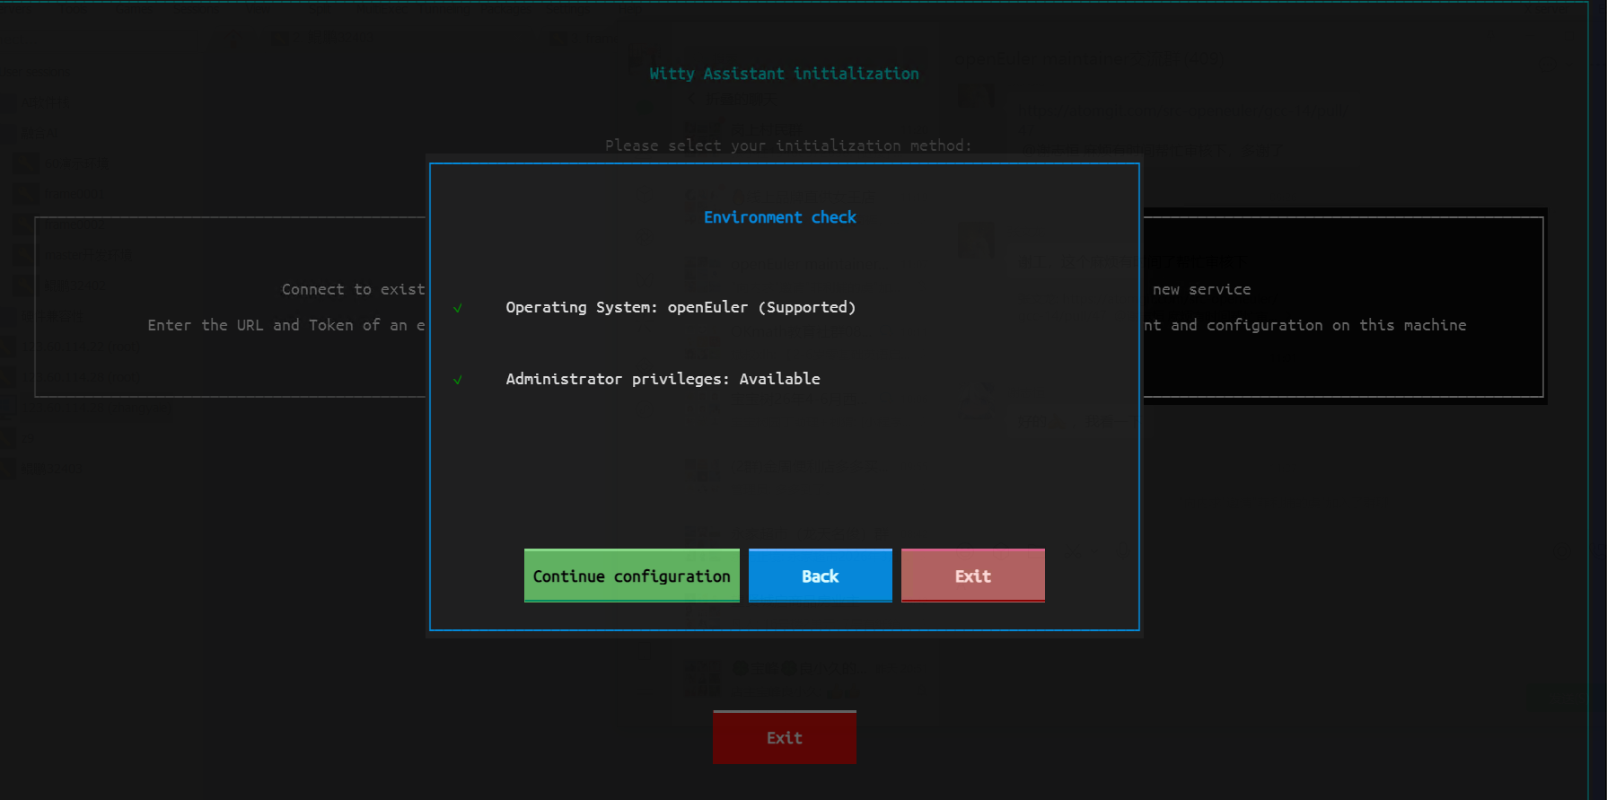Click the green checkmark beside Administrator privileges

pyautogui.click(x=457, y=380)
